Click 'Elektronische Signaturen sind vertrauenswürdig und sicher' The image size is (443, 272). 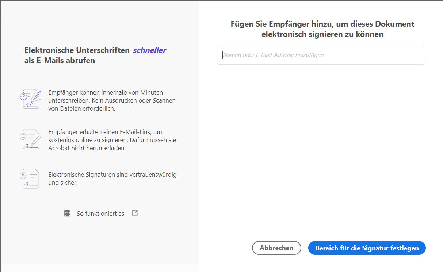(112, 179)
